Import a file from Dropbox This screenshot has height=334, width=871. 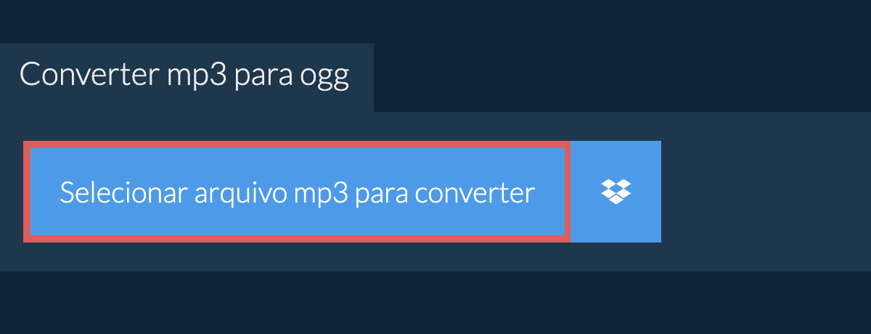(x=616, y=192)
